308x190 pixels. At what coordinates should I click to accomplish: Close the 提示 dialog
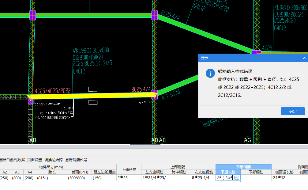coord(304,58)
